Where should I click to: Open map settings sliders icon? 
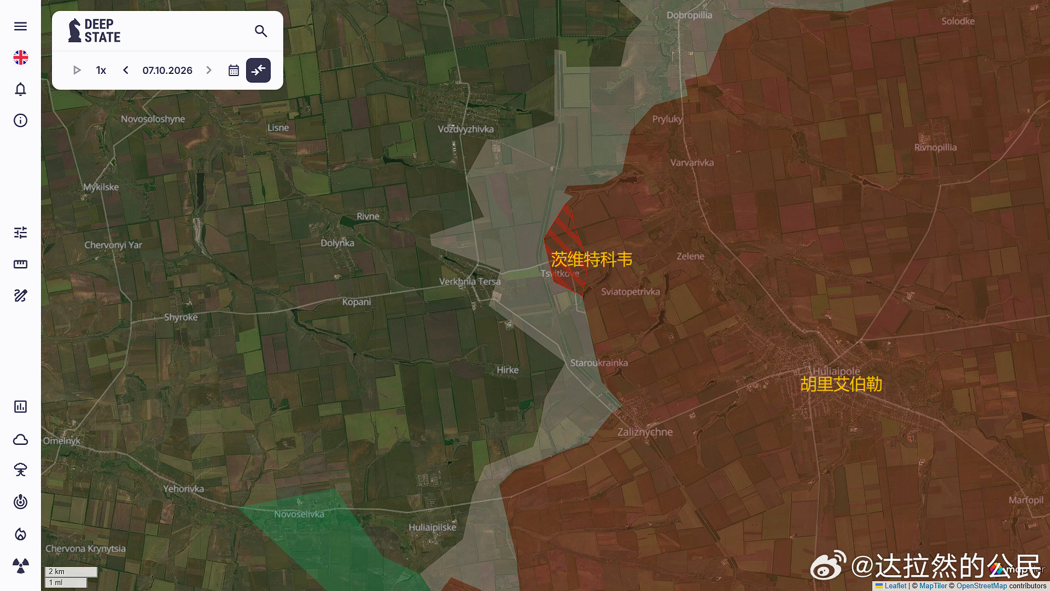point(20,233)
